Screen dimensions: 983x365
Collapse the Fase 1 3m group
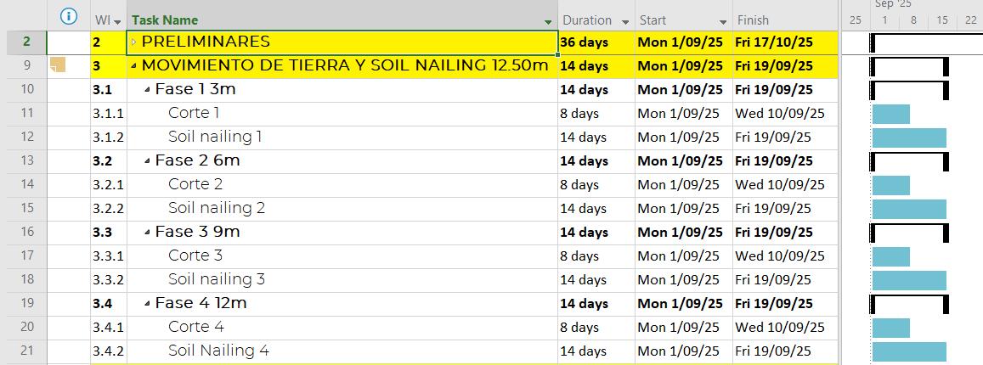click(x=147, y=89)
